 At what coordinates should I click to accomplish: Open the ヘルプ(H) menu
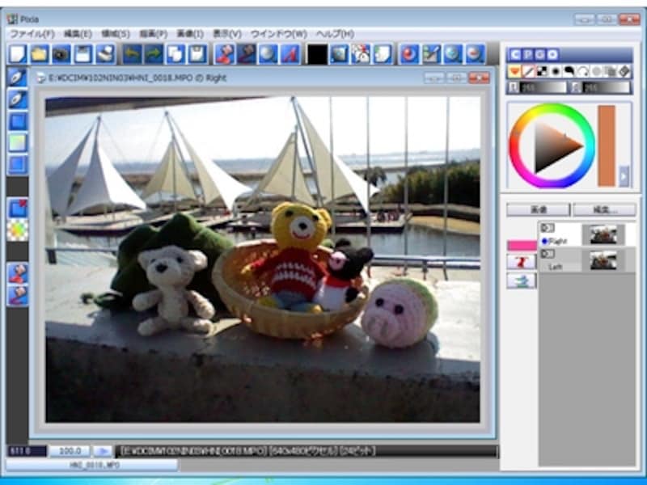335,34
